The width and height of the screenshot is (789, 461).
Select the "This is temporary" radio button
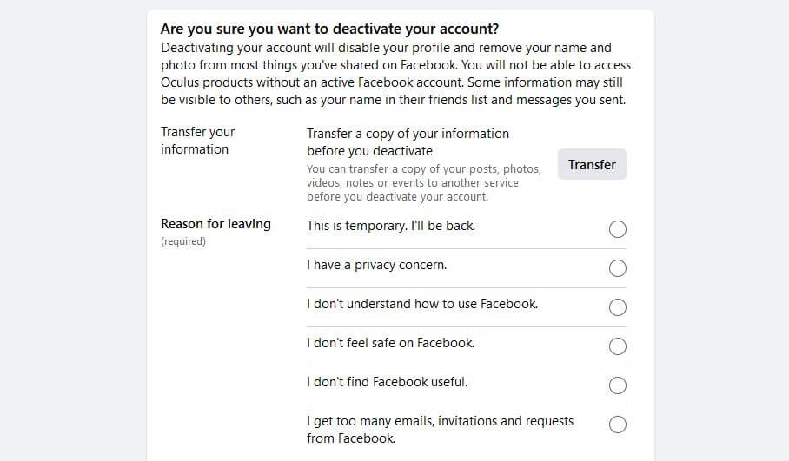tap(618, 229)
